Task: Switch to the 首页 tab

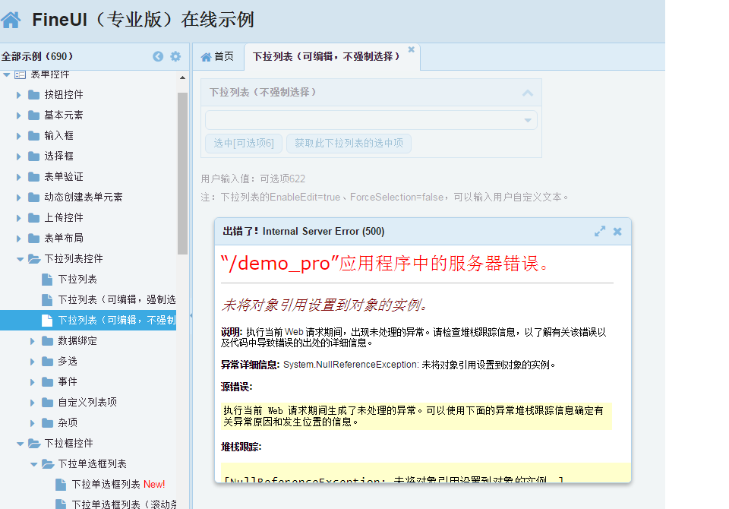Action: [217, 57]
